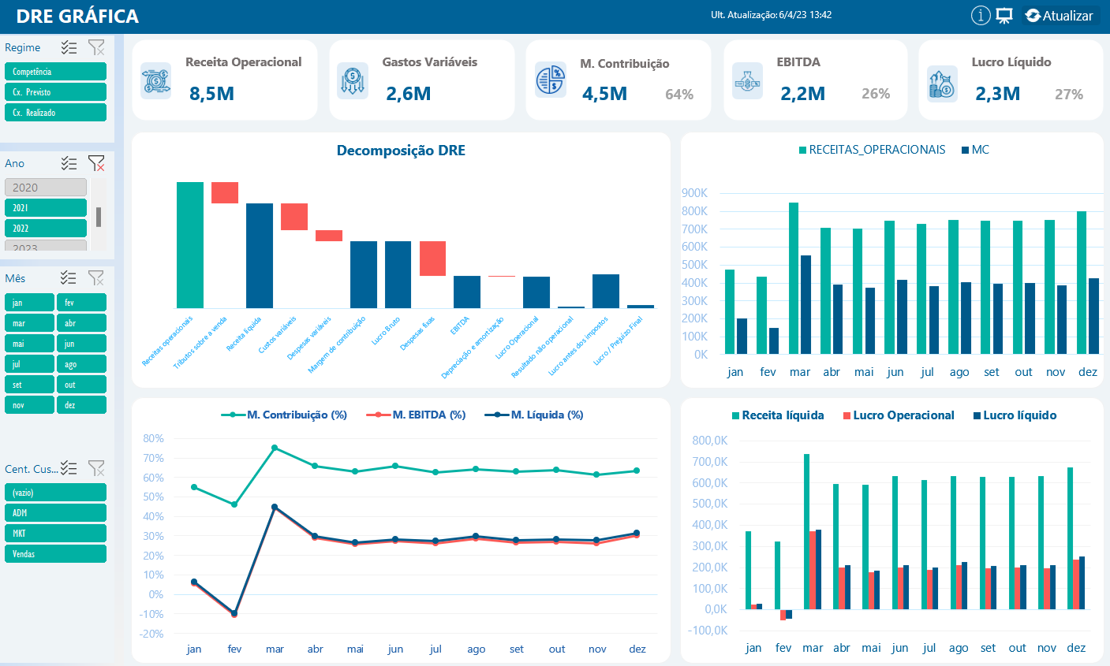Select Cx. Realizado regime filter
This screenshot has width=1110, height=666.
pos(55,113)
